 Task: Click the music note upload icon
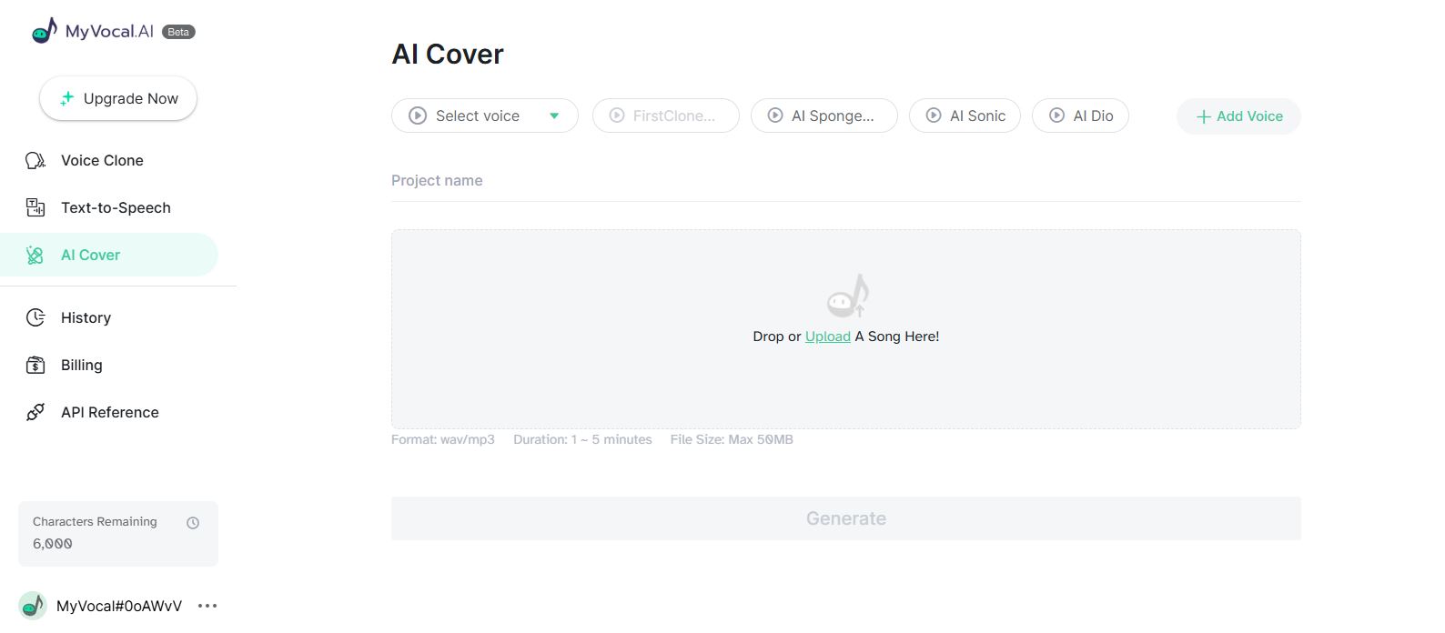[x=847, y=296]
